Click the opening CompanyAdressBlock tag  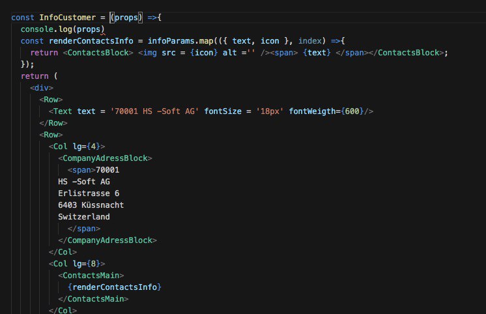point(105,158)
